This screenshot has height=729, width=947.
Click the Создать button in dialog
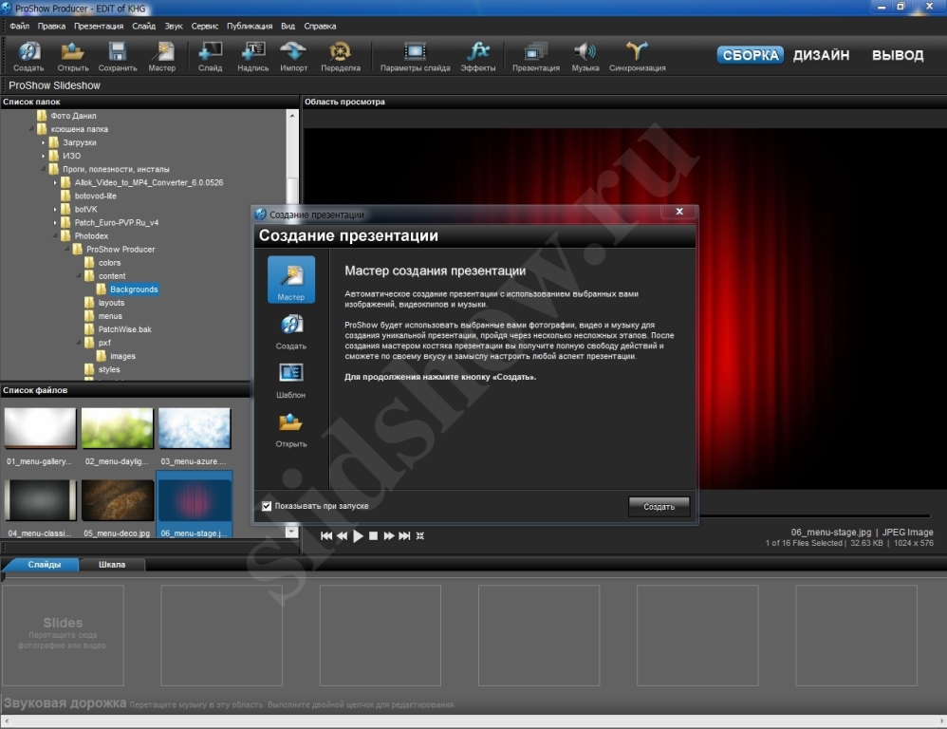click(659, 507)
